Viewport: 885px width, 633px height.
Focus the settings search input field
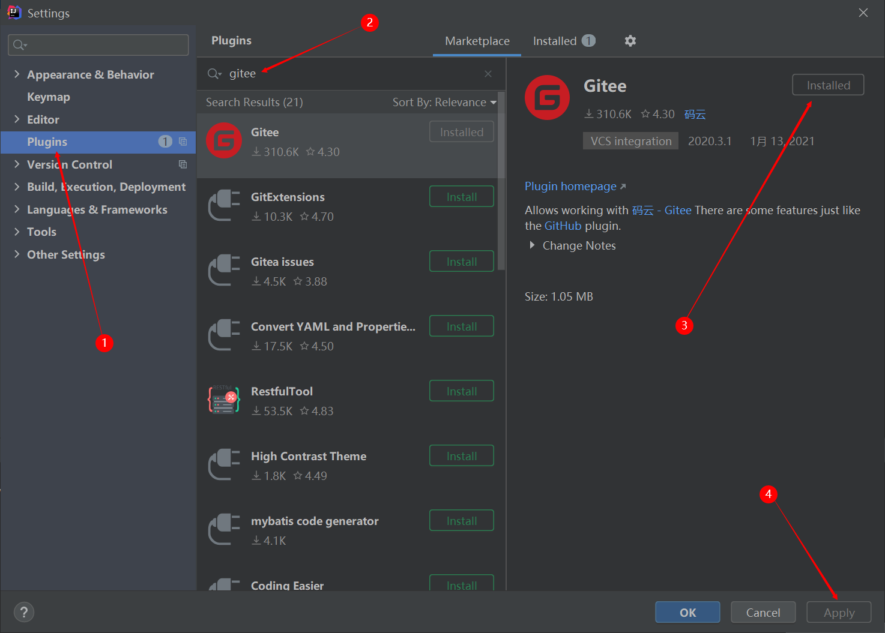(98, 45)
